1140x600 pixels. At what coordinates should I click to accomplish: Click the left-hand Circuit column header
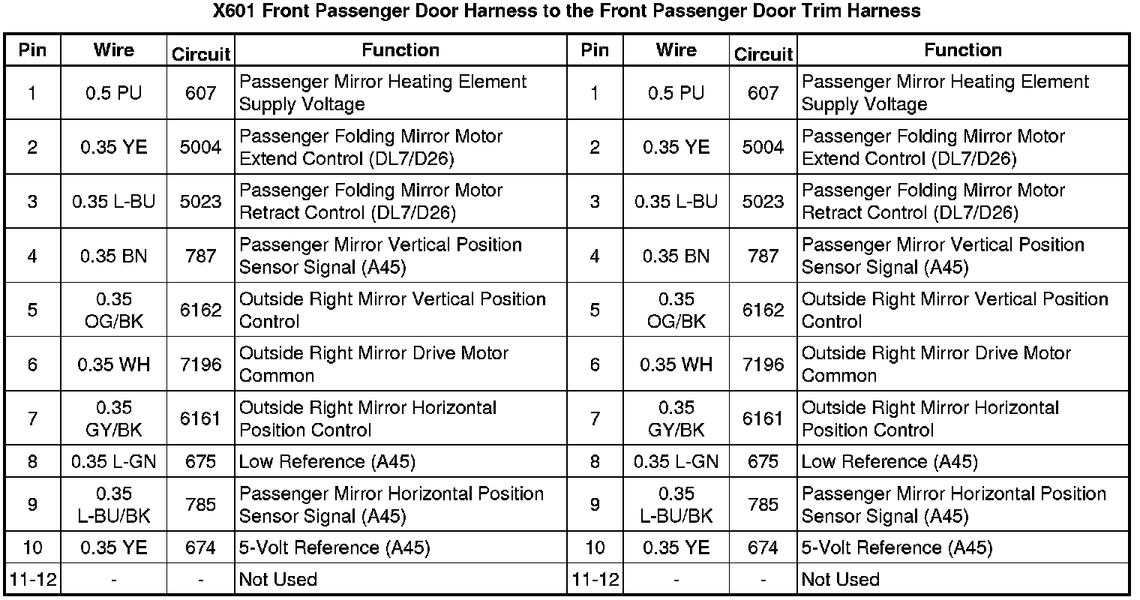click(200, 54)
